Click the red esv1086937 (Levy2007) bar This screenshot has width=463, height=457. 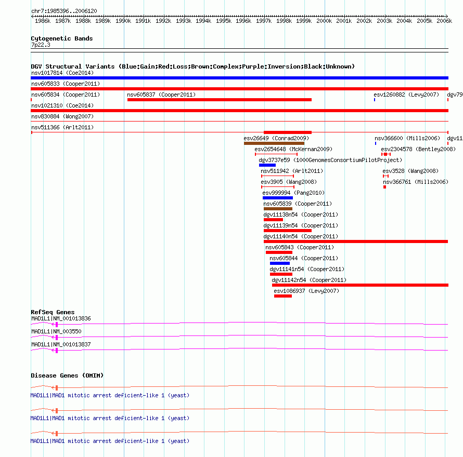tap(283, 296)
